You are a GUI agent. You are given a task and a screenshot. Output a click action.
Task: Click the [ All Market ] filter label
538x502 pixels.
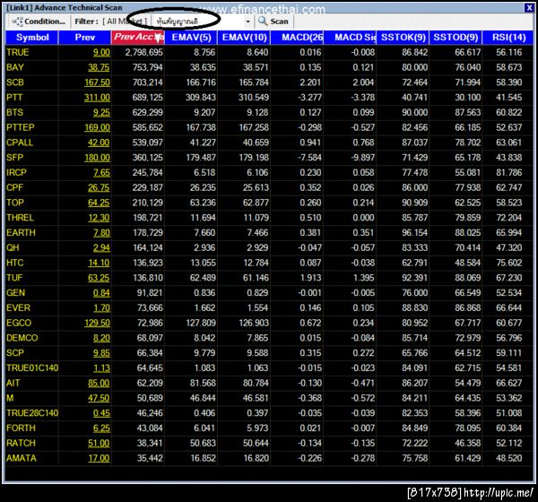coord(125,22)
